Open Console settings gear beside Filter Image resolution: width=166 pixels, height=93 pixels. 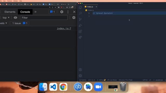(x=74, y=18)
